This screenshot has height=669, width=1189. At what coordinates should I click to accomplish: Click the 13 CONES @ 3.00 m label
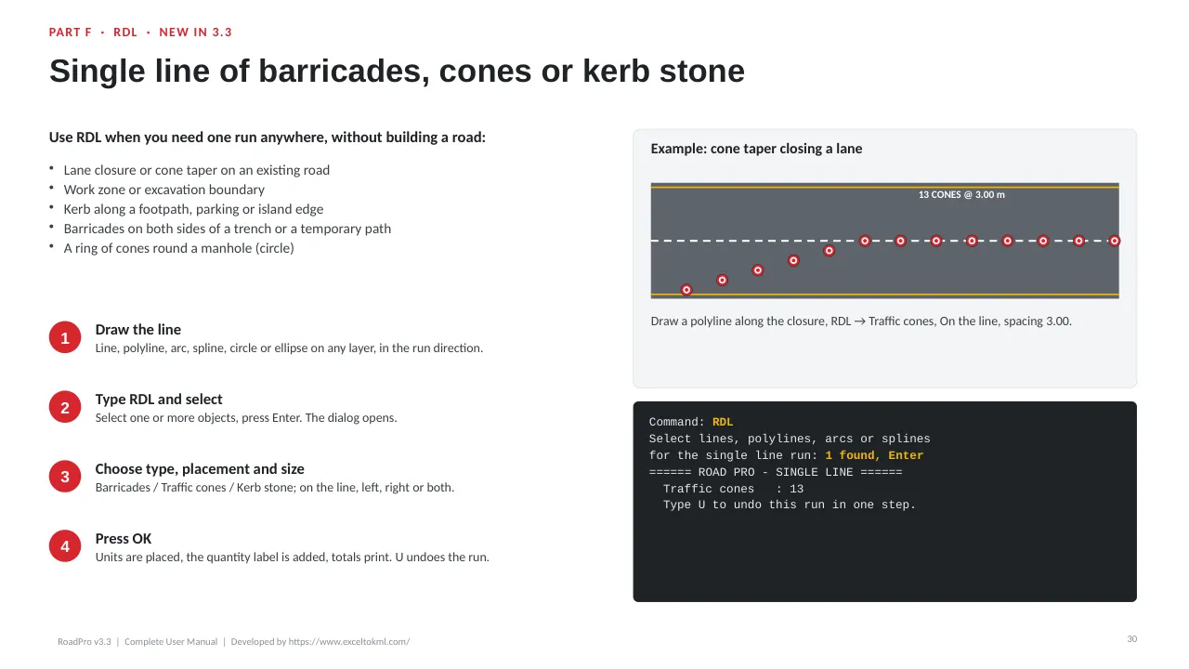[x=961, y=195]
